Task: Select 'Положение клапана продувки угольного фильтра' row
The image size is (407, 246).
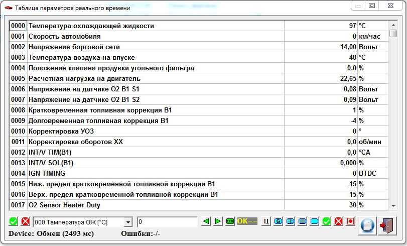Action: [199, 68]
